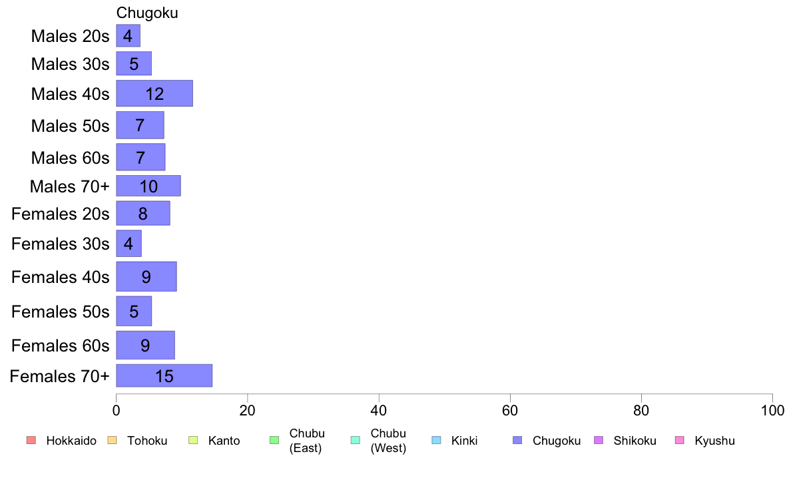The width and height of the screenshot is (791, 490).
Task: Click the Males 60s axis label
Action: coord(70,158)
